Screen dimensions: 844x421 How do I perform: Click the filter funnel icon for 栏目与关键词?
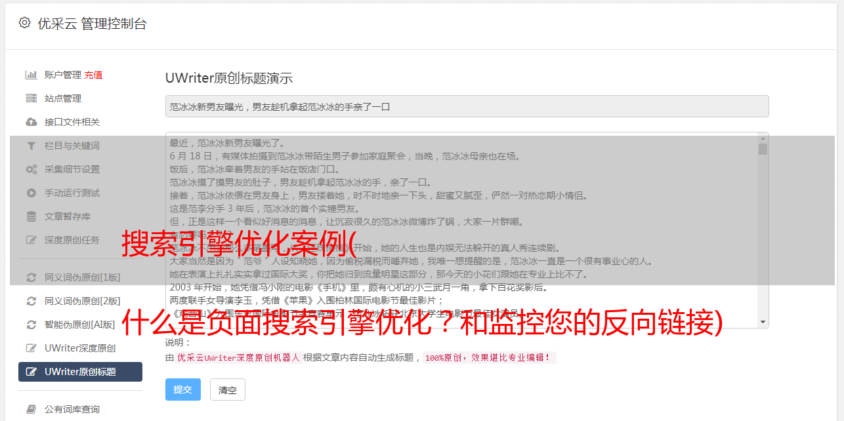click(x=31, y=146)
